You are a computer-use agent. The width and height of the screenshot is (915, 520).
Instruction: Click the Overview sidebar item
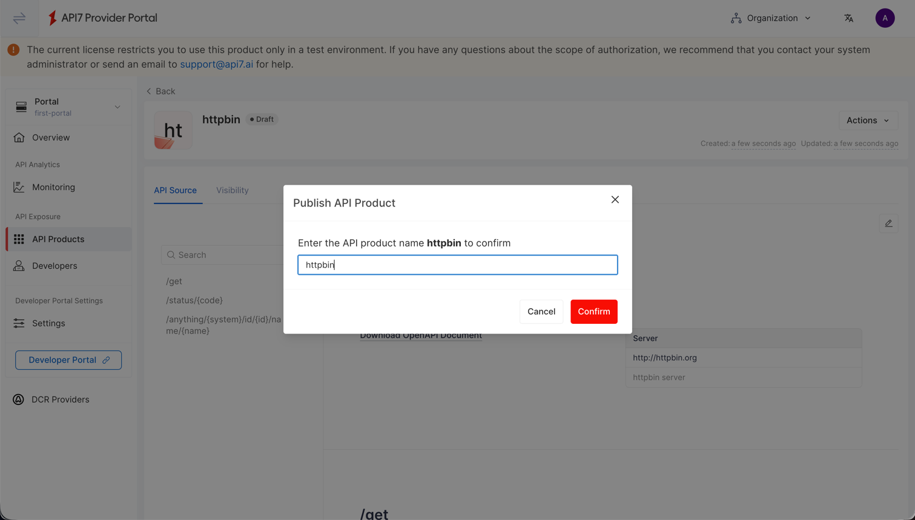pos(51,137)
